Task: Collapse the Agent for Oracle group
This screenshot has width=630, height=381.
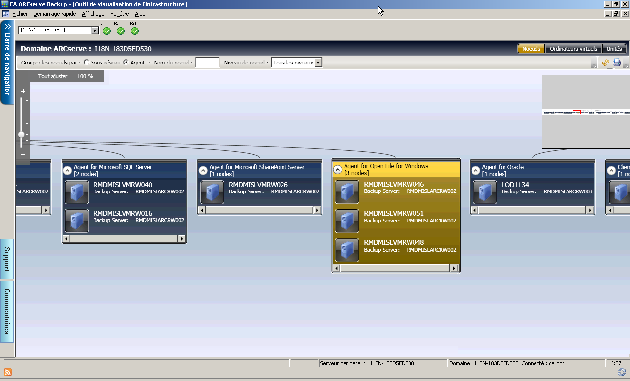Action: click(475, 171)
